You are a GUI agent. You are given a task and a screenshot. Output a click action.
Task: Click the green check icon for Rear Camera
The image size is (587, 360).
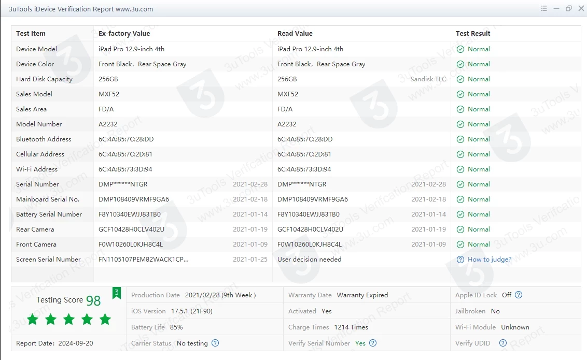pyautogui.click(x=460, y=229)
